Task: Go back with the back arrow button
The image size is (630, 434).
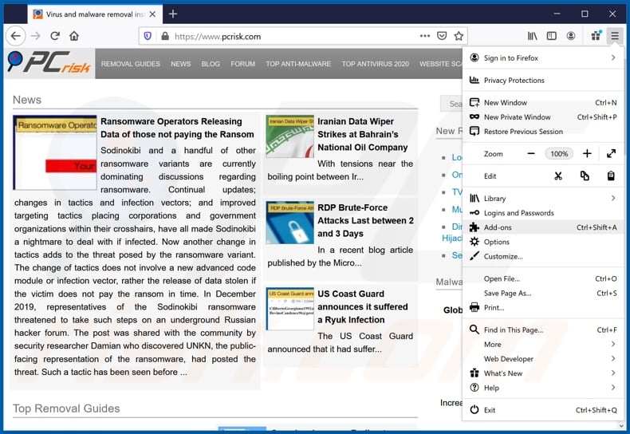Action: (16, 36)
